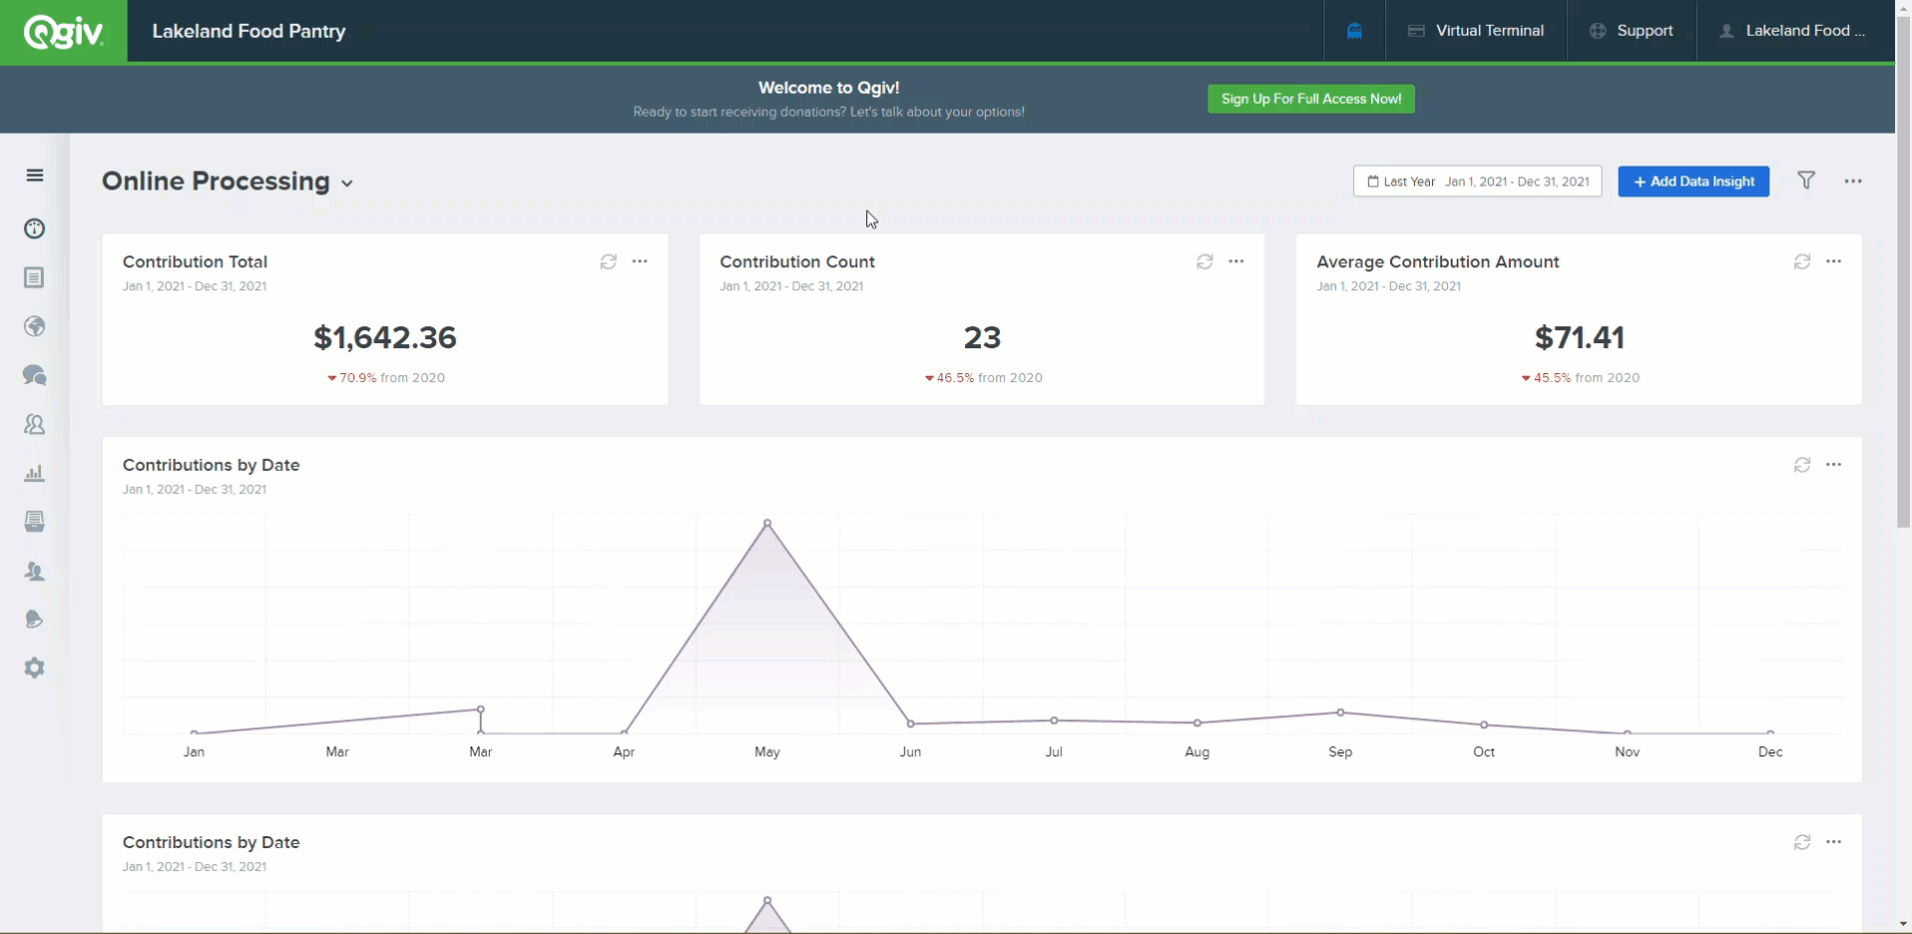Open the dashboard gauge icon in sidebar
This screenshot has width=1912, height=934.
(x=35, y=229)
